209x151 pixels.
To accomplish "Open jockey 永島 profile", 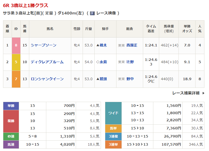I will (x=103, y=62).
